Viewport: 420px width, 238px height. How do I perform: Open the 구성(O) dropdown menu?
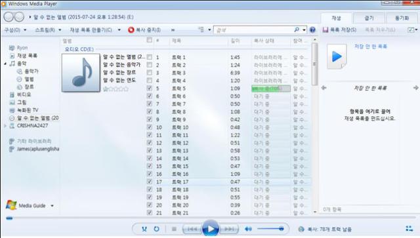click(15, 30)
